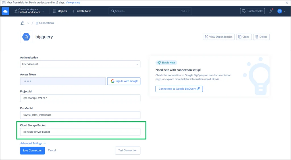Image resolution: width=291 pixels, height=160 pixels.
Task: Open View Dependencies
Action: tap(219, 37)
